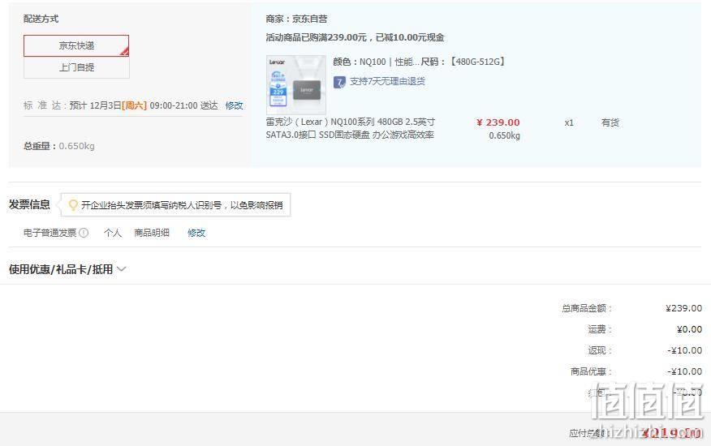Click the 活动商品已购满239.00元 promotion text
The image size is (711, 446).
(355, 37)
